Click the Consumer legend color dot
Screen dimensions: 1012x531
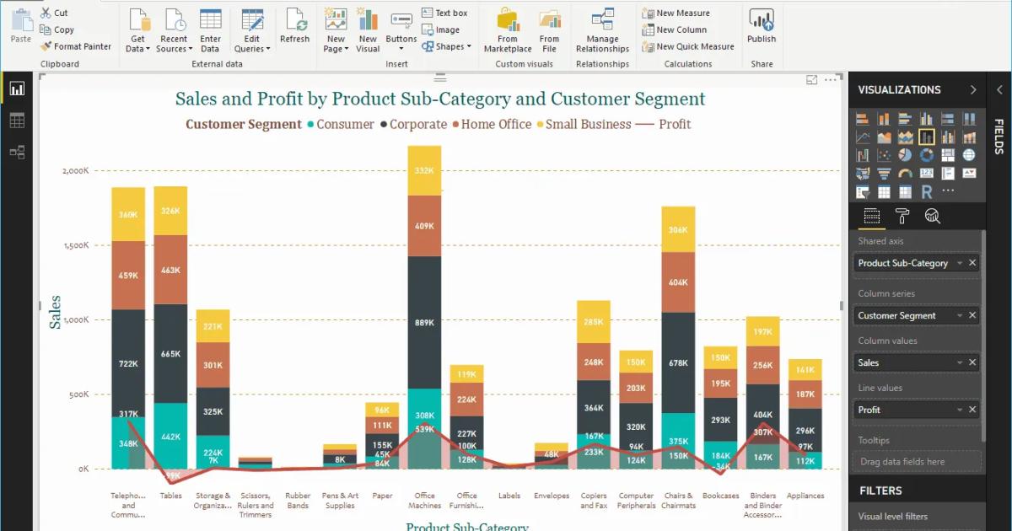[309, 124]
